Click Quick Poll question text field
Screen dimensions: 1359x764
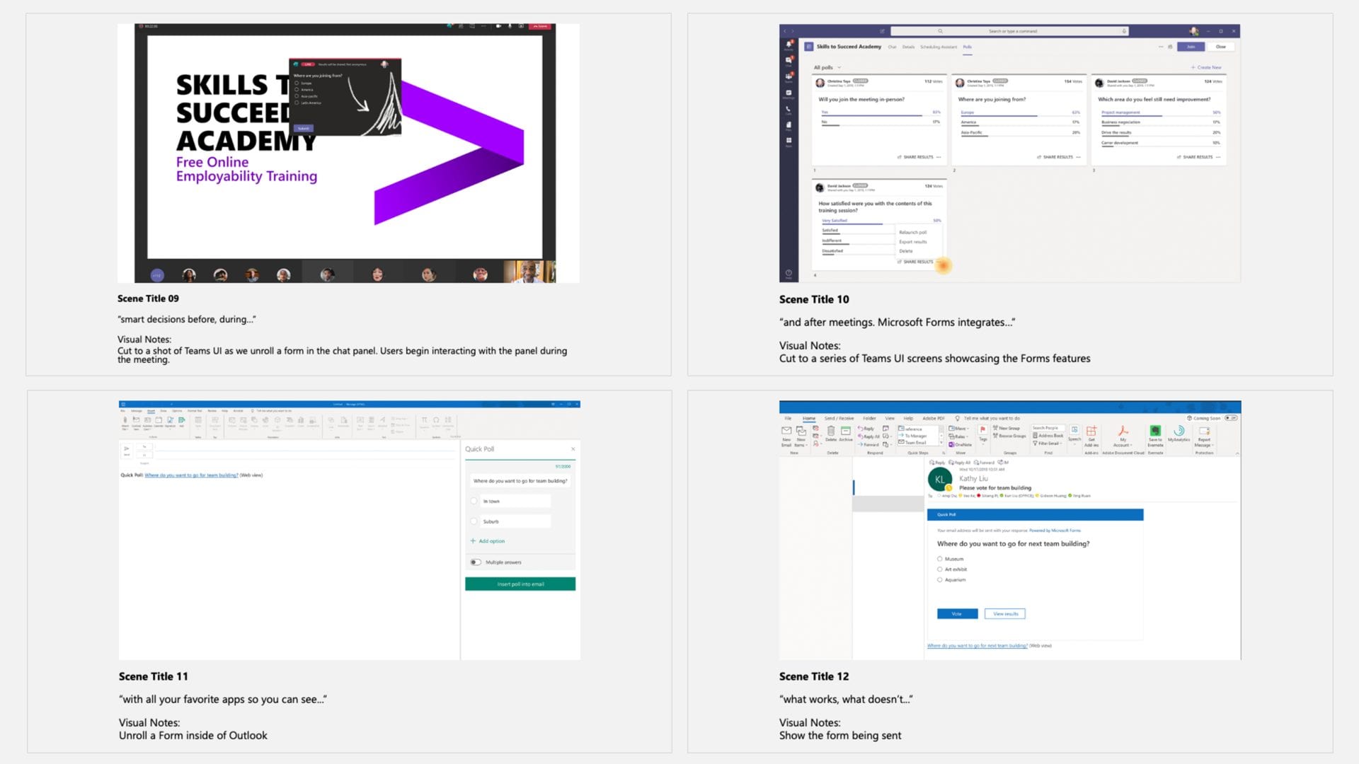(x=520, y=481)
